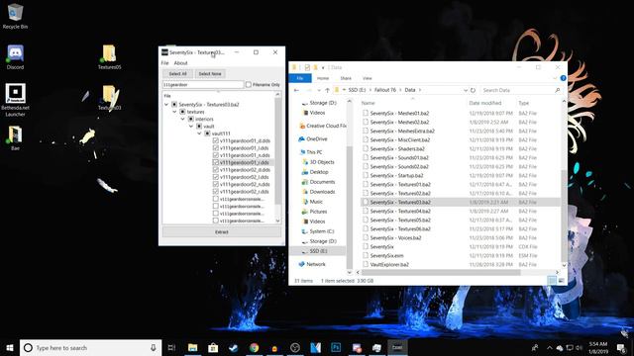Collapse the SeventySix - Textures03.ba2 tree node
This screenshot has height=356, width=634.
click(x=166, y=104)
